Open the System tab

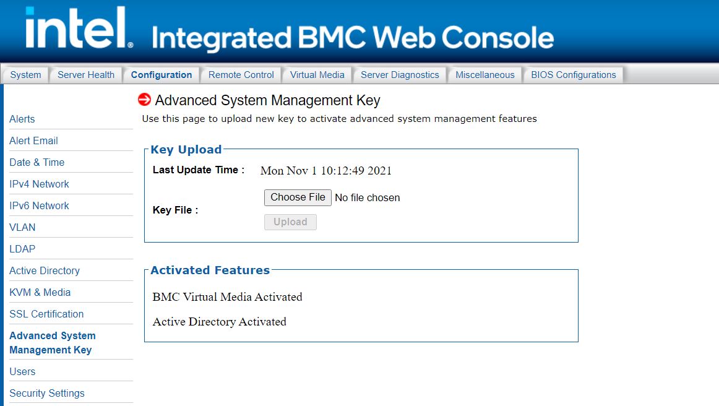26,75
